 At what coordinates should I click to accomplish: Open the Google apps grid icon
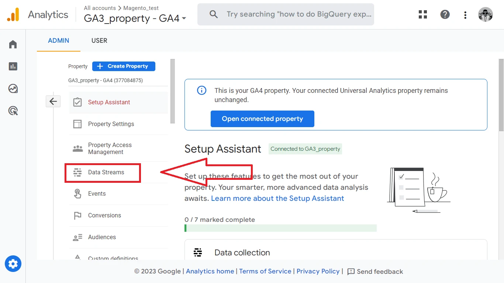pos(423,15)
